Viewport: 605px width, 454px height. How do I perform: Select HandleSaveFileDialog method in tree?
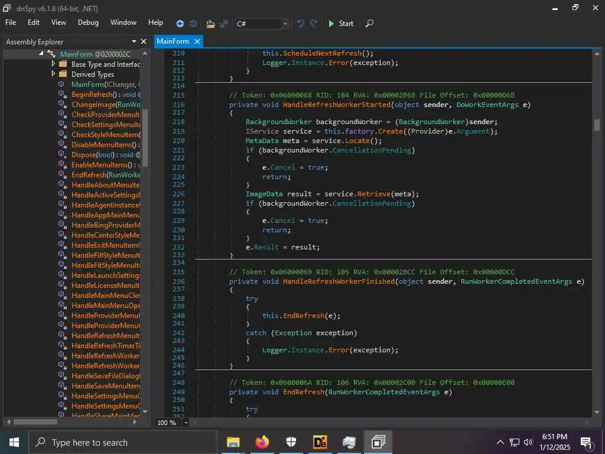tap(106, 375)
